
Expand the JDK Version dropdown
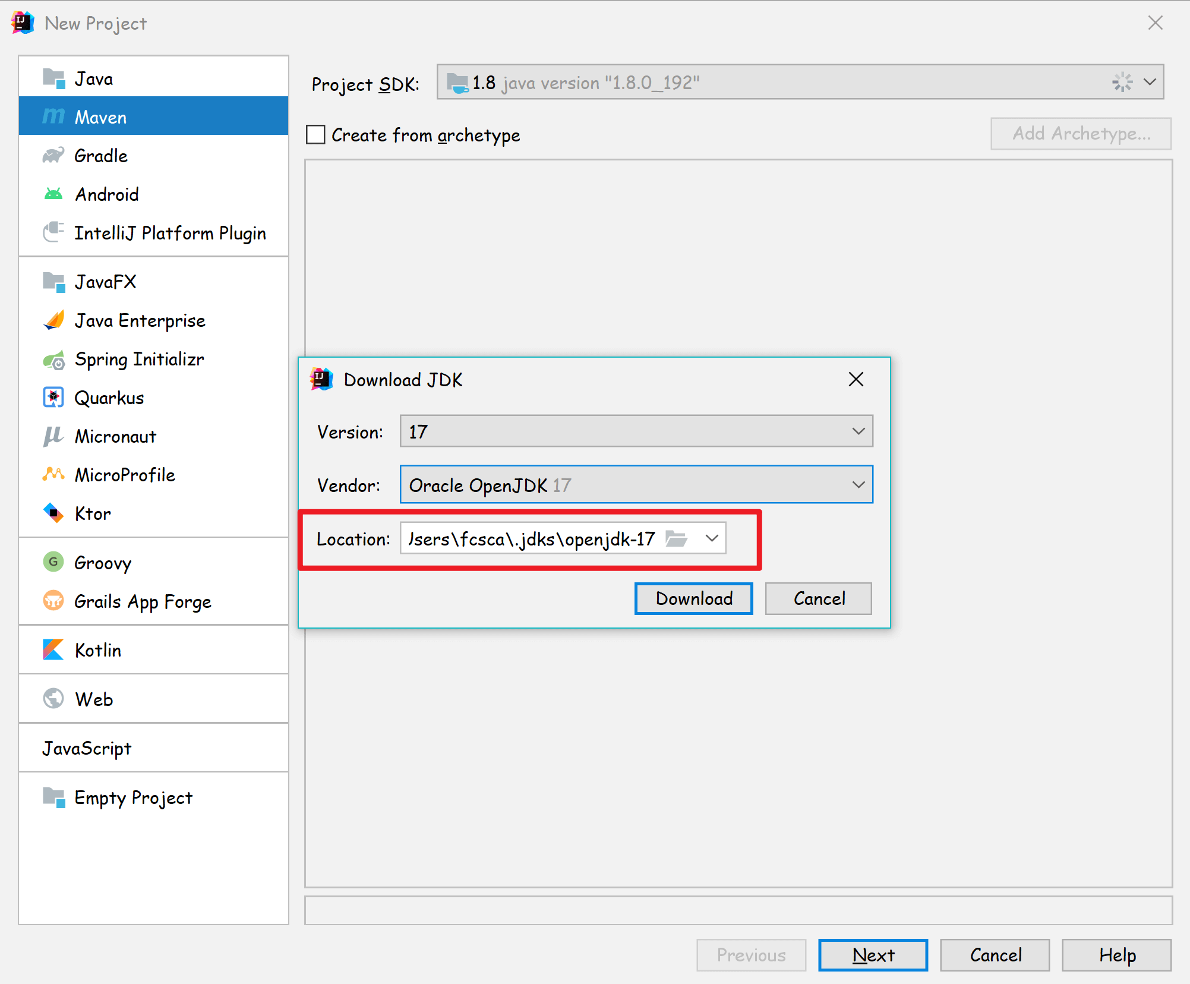coord(858,431)
